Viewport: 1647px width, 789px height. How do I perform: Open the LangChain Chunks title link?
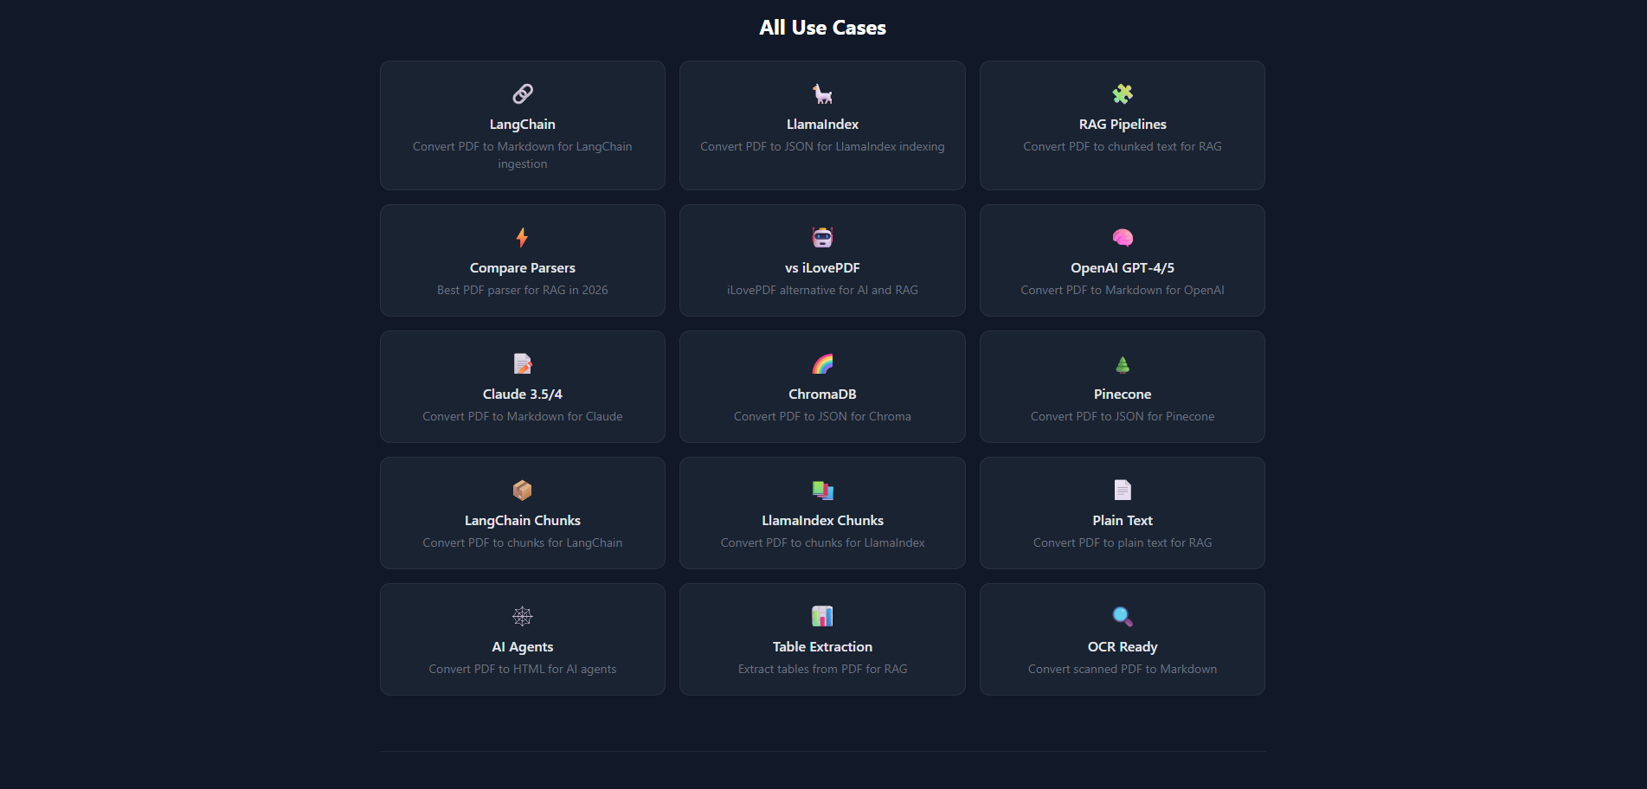point(523,521)
